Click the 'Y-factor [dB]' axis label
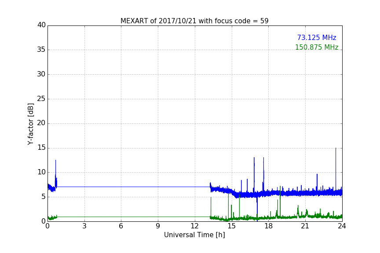The image size is (380, 253). point(31,124)
